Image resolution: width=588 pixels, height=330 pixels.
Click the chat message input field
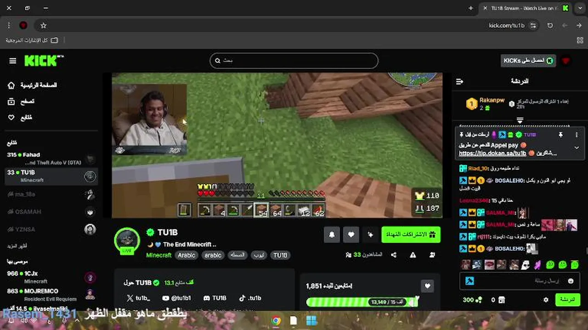point(520,281)
